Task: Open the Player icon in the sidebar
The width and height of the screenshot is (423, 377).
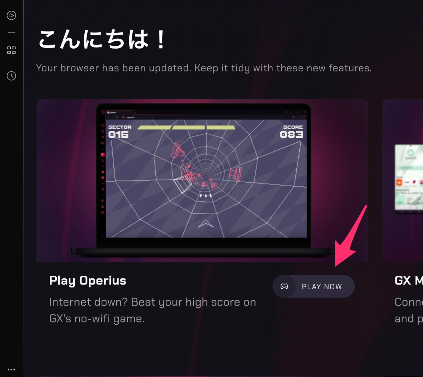Action: click(x=11, y=15)
